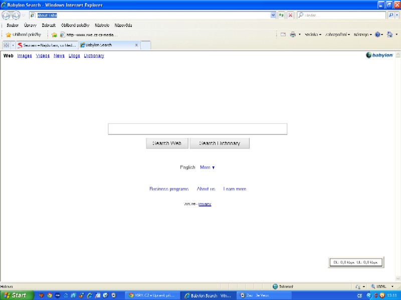Open the Blogs link

click(x=74, y=56)
